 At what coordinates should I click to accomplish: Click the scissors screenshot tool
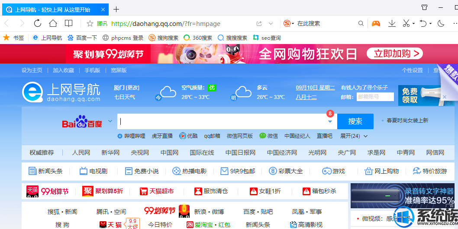pos(406,23)
